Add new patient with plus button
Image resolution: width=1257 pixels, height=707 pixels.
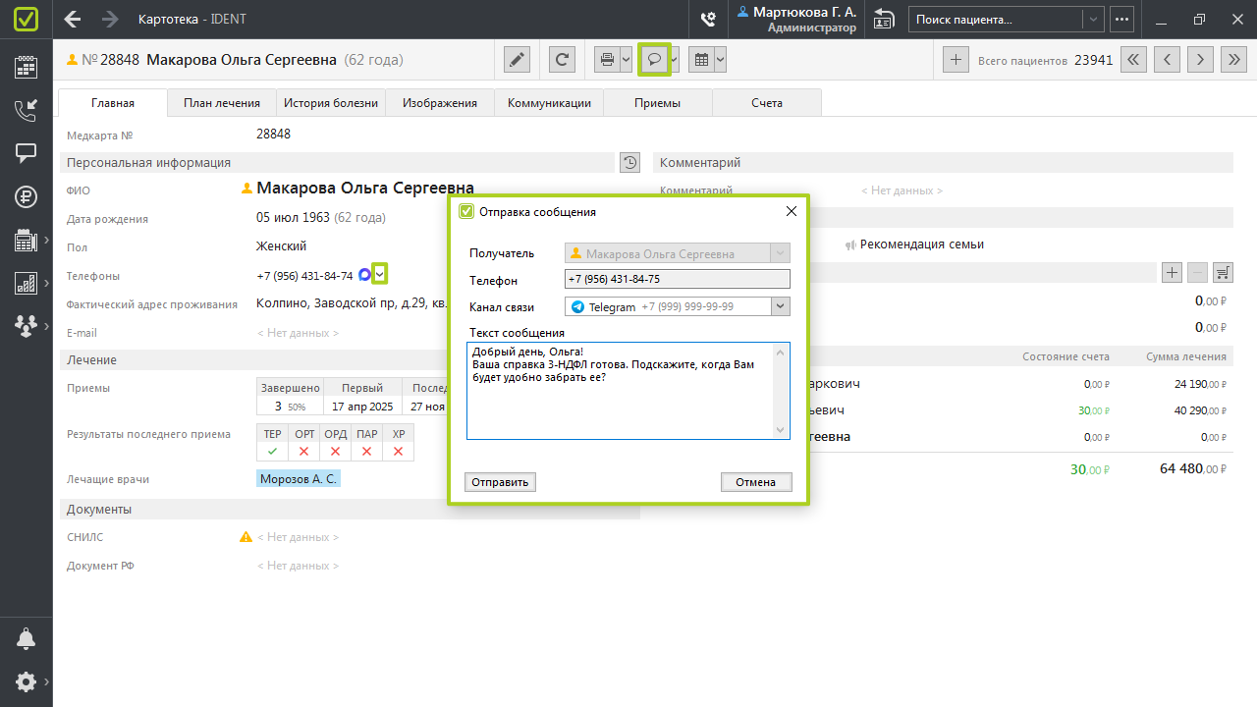click(955, 60)
